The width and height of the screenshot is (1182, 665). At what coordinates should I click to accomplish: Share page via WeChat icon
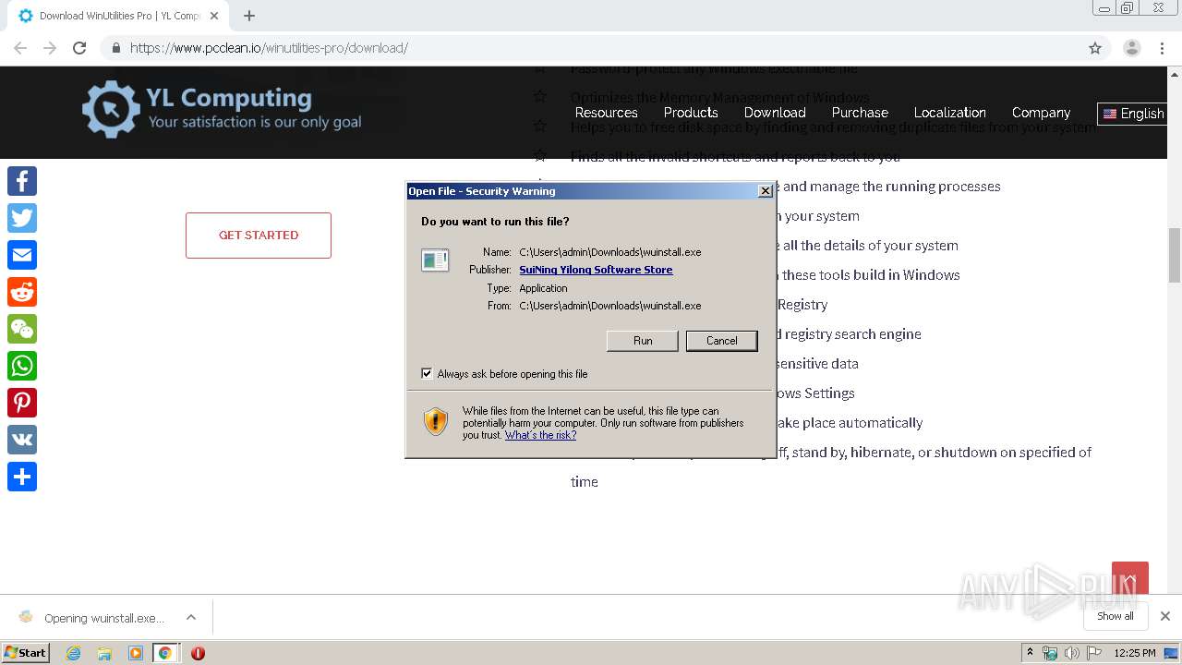[x=22, y=329]
